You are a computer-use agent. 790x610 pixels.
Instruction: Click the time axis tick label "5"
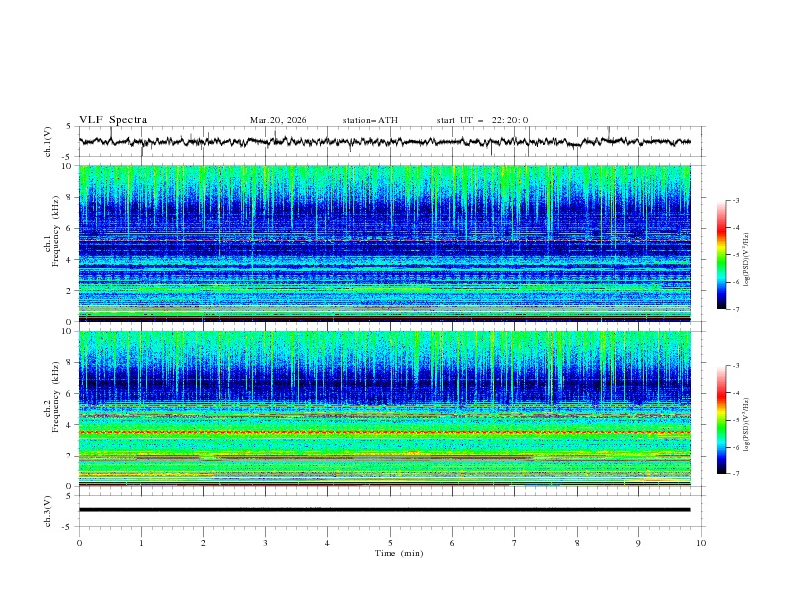[x=390, y=543]
